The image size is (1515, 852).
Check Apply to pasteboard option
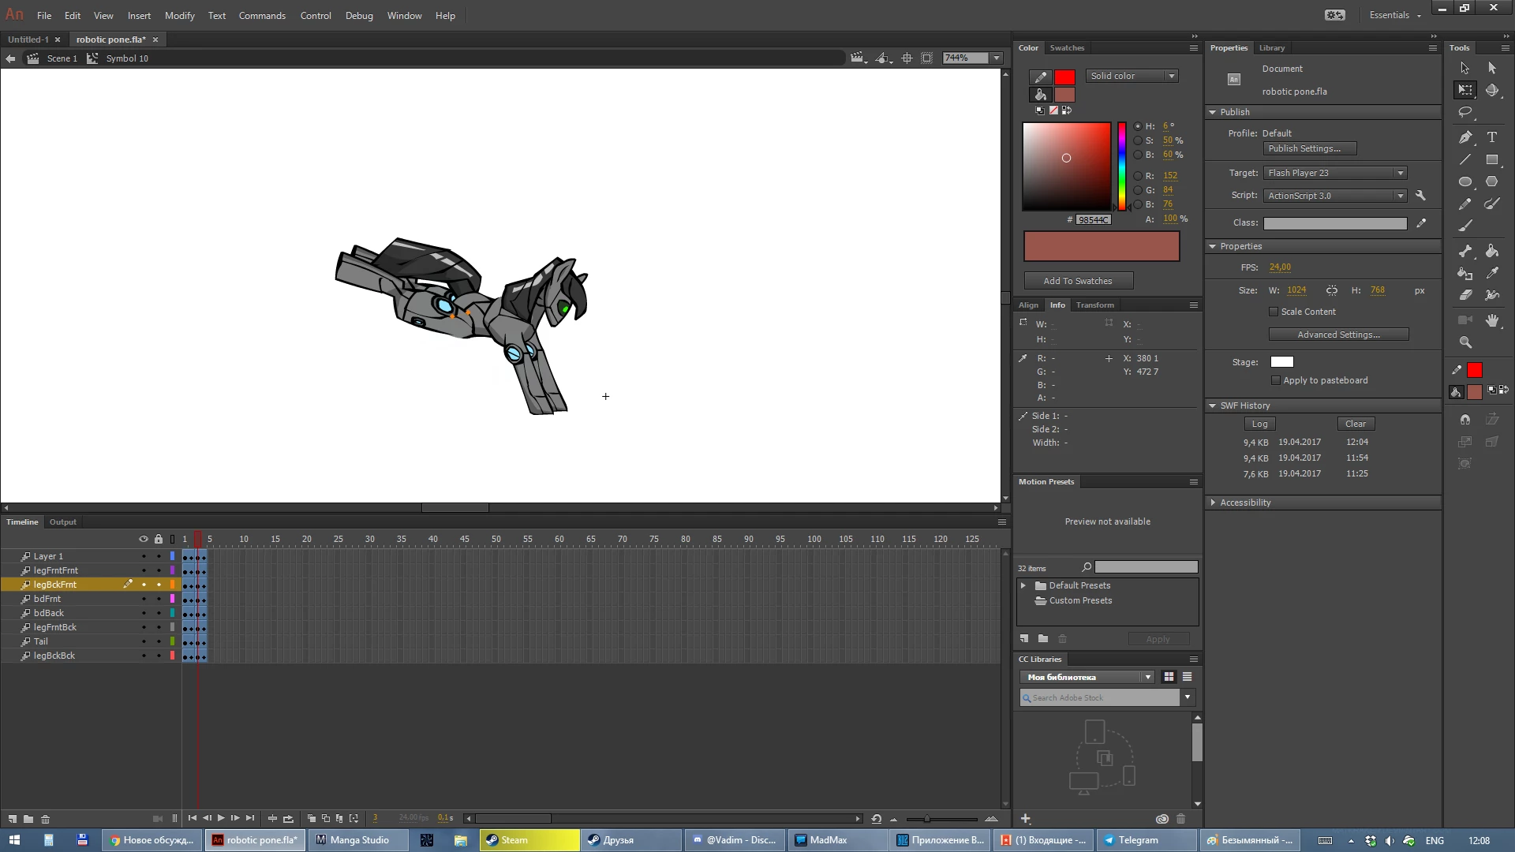click(1276, 380)
